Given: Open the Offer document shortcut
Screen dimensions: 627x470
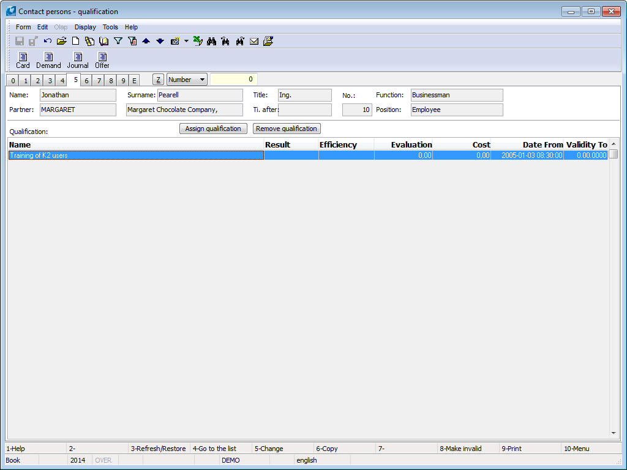Looking at the screenshot, I should [x=102, y=61].
